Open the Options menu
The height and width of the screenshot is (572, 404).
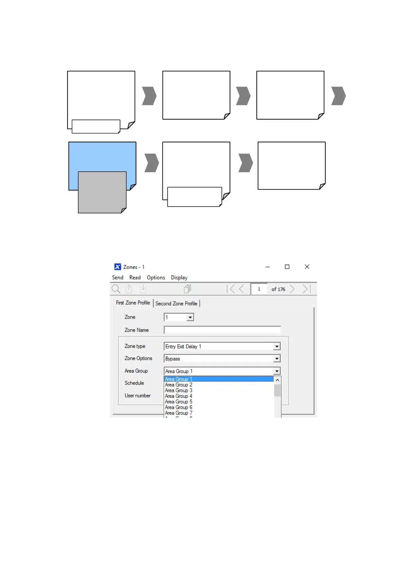point(156,278)
